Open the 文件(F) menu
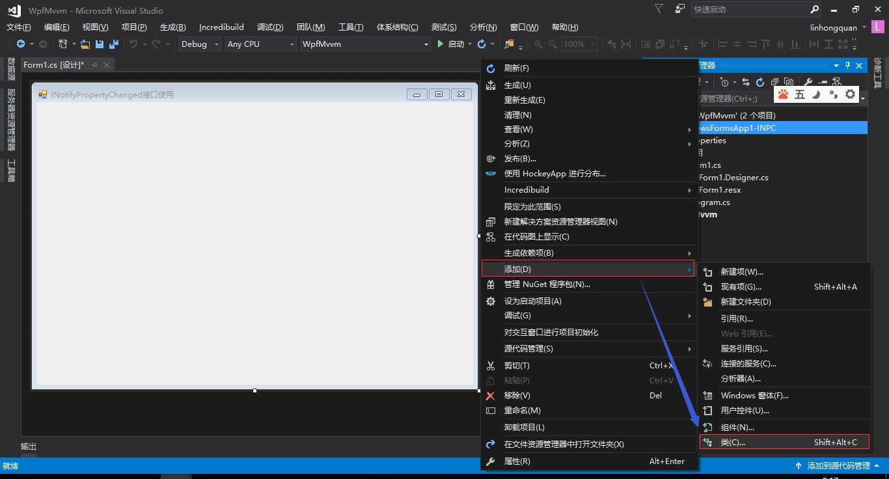Image resolution: width=889 pixels, height=479 pixels. click(x=18, y=27)
